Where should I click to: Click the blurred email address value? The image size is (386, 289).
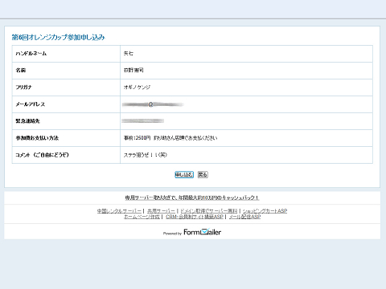(153, 104)
